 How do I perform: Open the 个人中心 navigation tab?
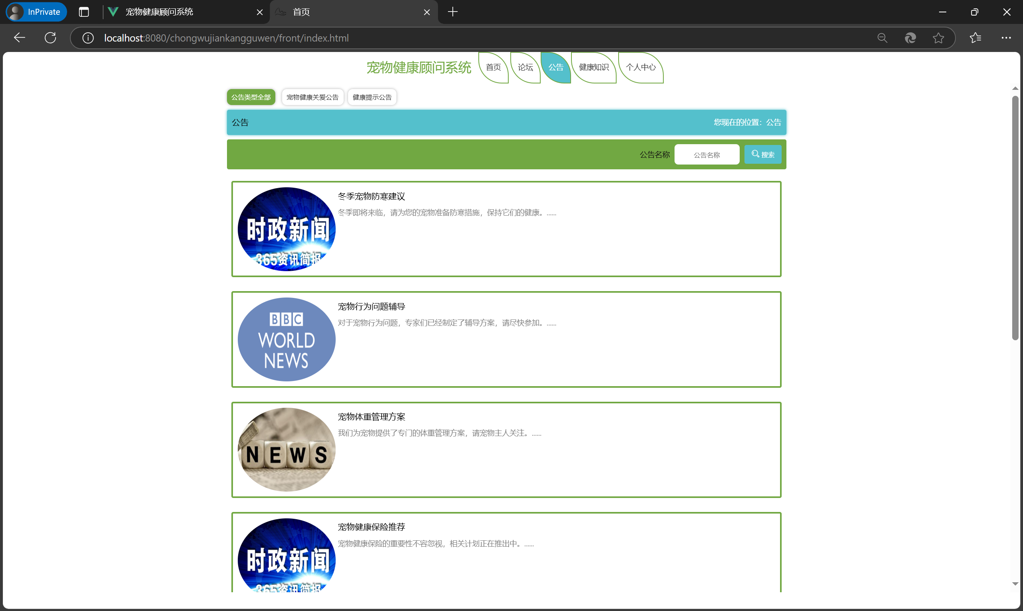[x=640, y=67]
